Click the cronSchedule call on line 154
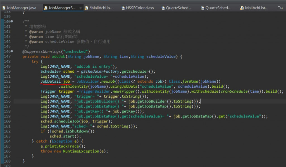286x167 pixels. tap(234, 91)
